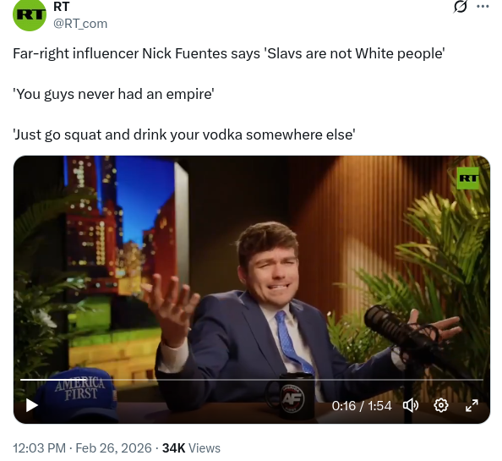This screenshot has width=502, height=461.
Task: Open the @RT_com handle link
Action: (x=80, y=24)
